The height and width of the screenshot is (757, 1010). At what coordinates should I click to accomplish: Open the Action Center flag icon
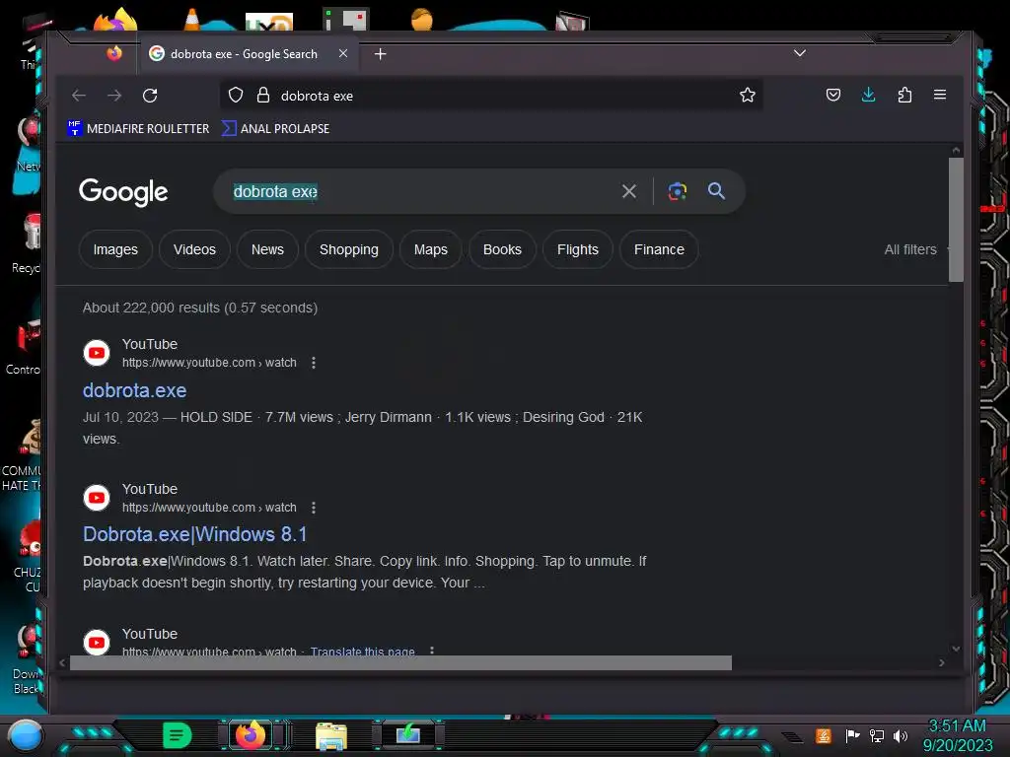[x=852, y=735]
